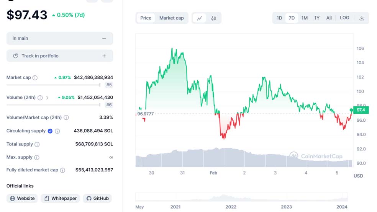This screenshot has width=377, height=212.
Task: Select the Price chart toggle
Action: coord(146,18)
